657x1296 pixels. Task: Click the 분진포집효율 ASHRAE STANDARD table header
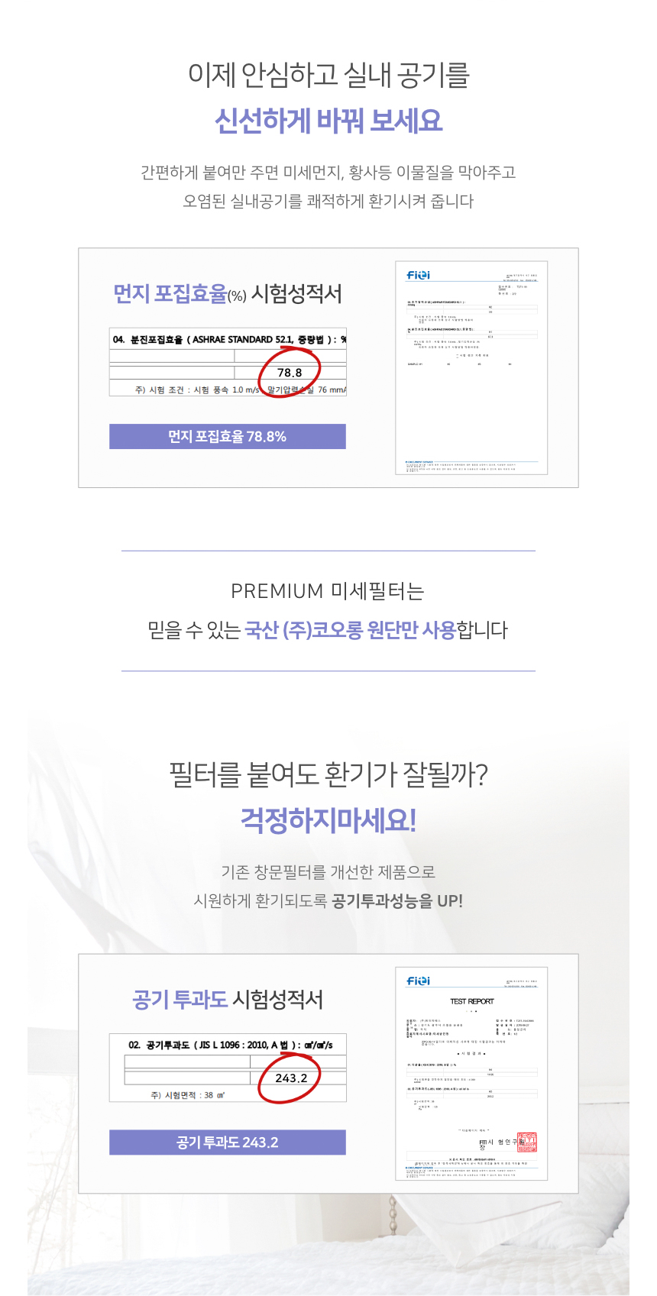click(x=229, y=339)
